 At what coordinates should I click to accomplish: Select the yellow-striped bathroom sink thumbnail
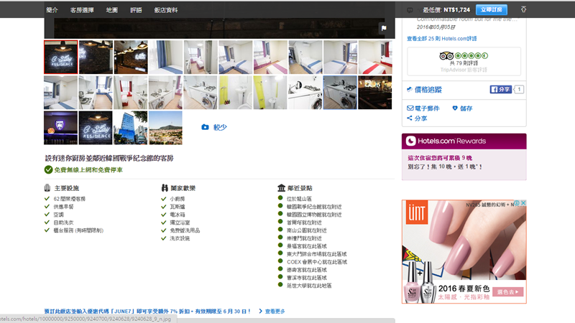[235, 93]
